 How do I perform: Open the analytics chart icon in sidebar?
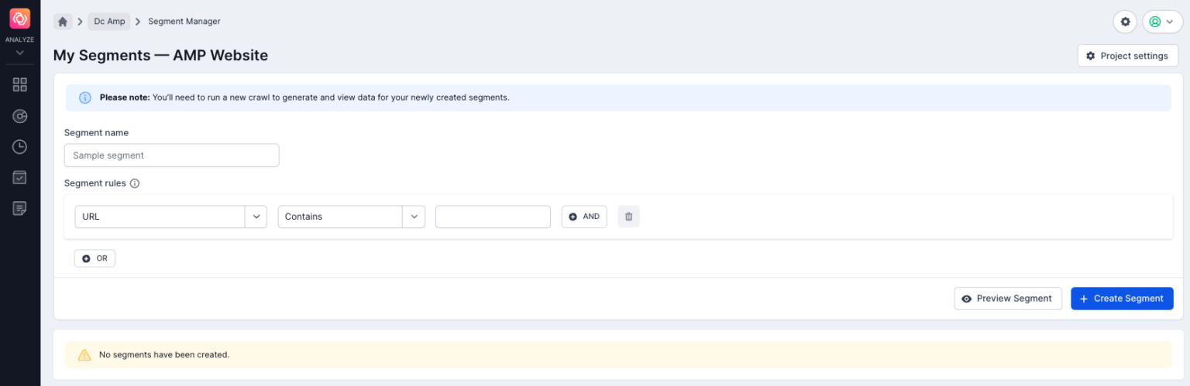click(x=20, y=116)
